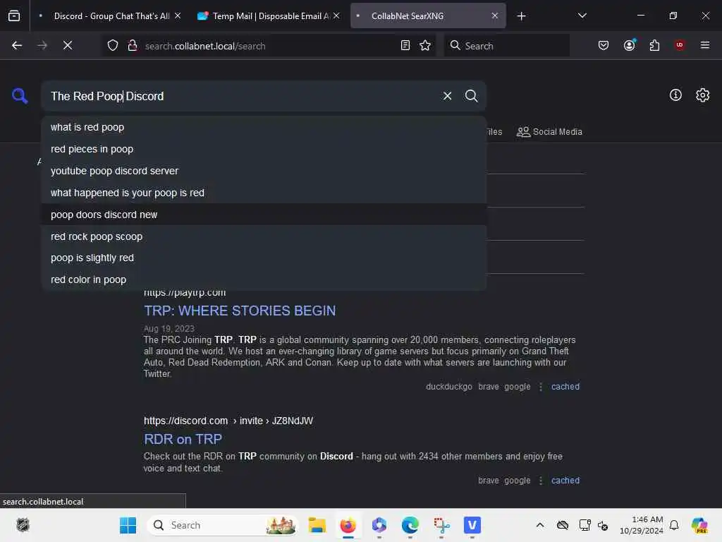
Task: Open 'RDR on TRP' result link
Action: (183, 439)
